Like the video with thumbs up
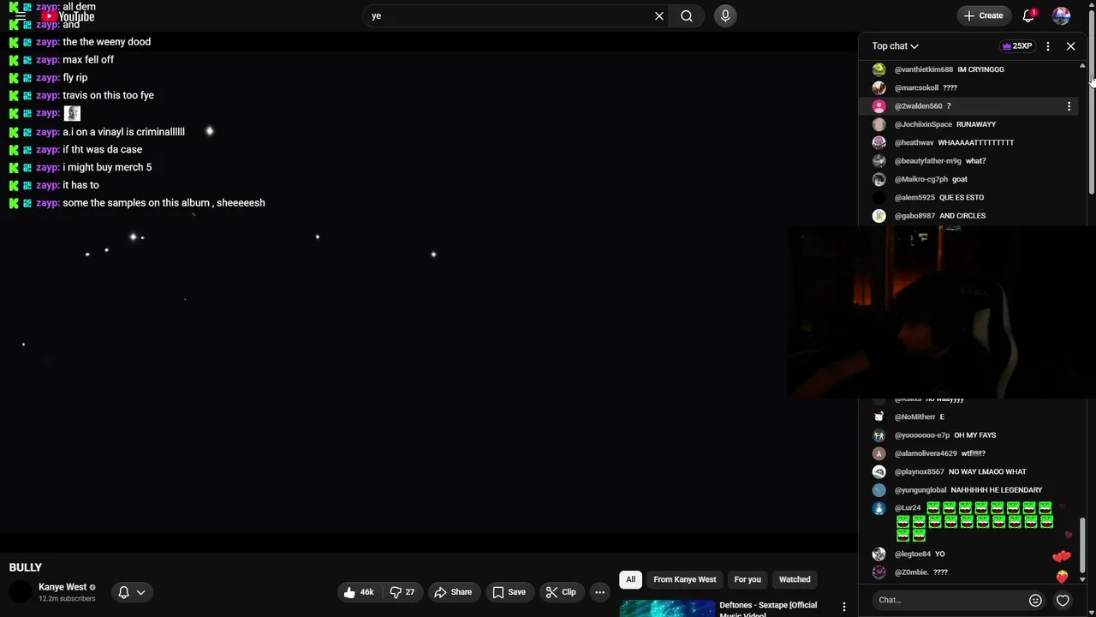 pos(359,592)
